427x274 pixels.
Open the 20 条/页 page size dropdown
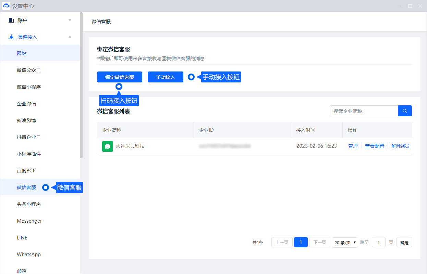point(345,243)
